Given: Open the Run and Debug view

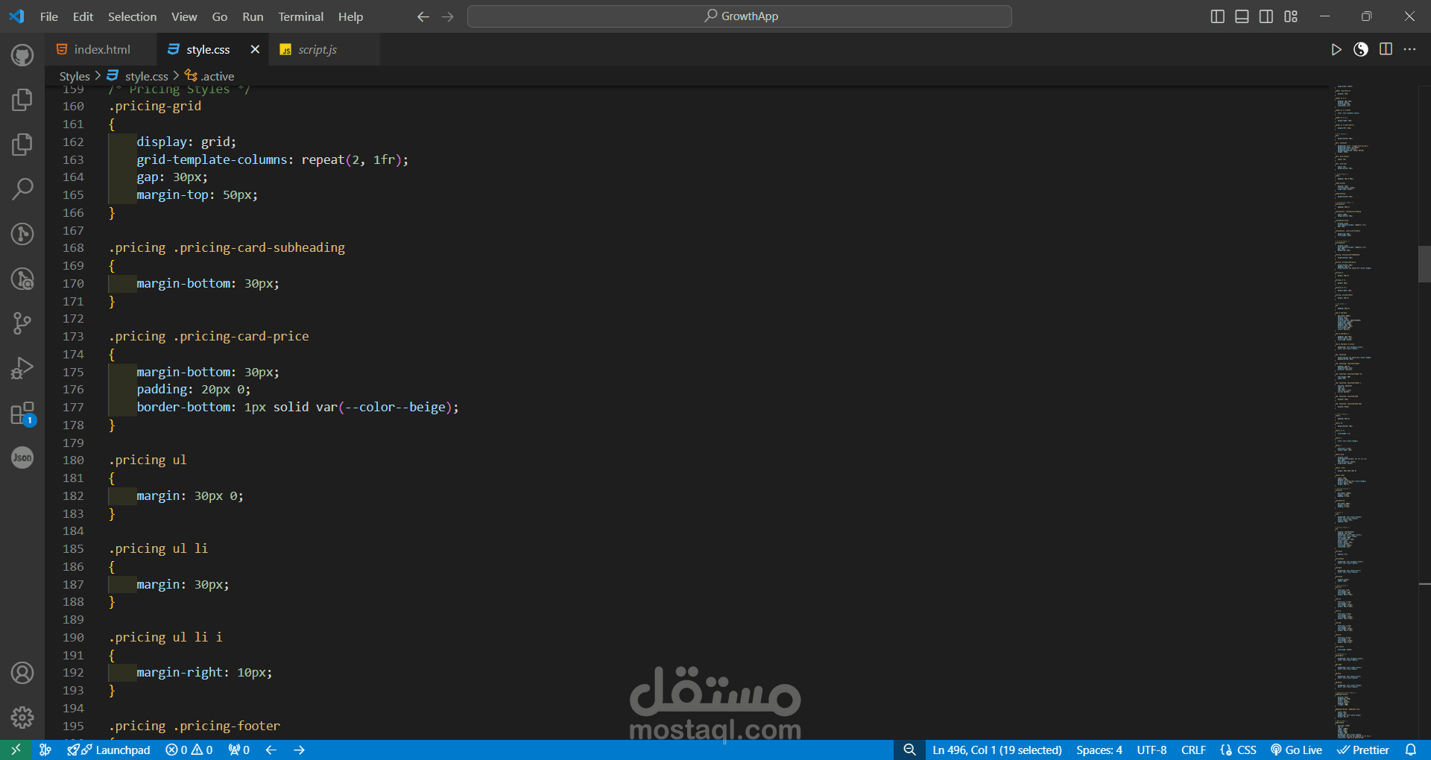Looking at the screenshot, I should click(22, 368).
